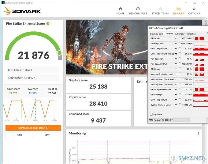Open the Monitoring three-dot menu
This screenshot has width=208, height=164.
point(198,133)
